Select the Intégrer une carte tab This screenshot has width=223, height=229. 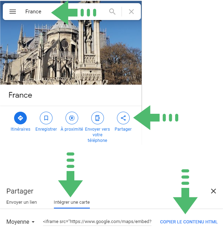(x=72, y=202)
